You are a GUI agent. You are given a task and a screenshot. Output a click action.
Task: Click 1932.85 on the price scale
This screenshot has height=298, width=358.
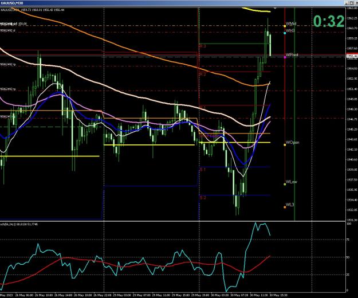click(x=352, y=210)
